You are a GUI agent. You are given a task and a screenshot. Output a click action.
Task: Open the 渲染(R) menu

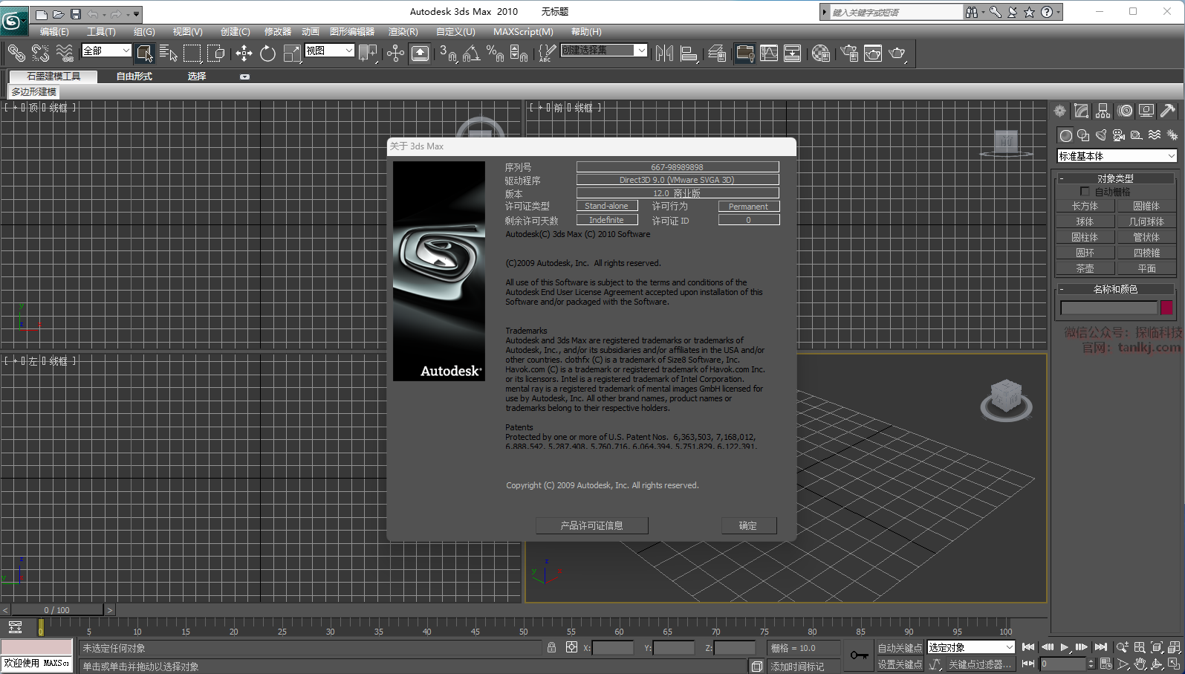pos(403,32)
